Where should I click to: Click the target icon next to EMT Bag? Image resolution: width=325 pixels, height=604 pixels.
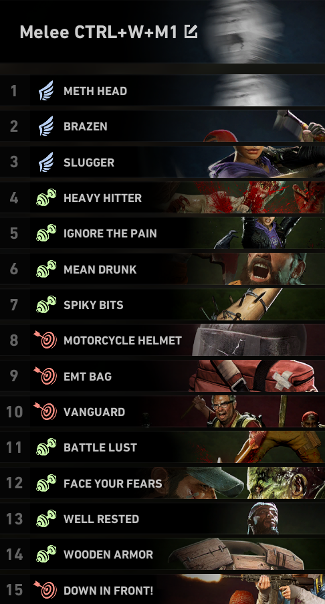pos(45,376)
